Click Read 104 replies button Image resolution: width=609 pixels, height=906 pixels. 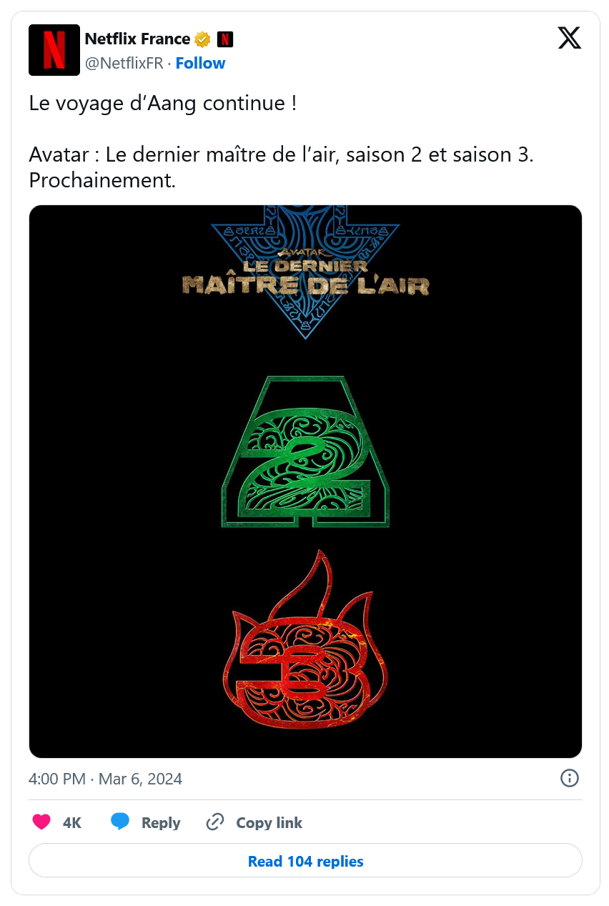(x=305, y=862)
